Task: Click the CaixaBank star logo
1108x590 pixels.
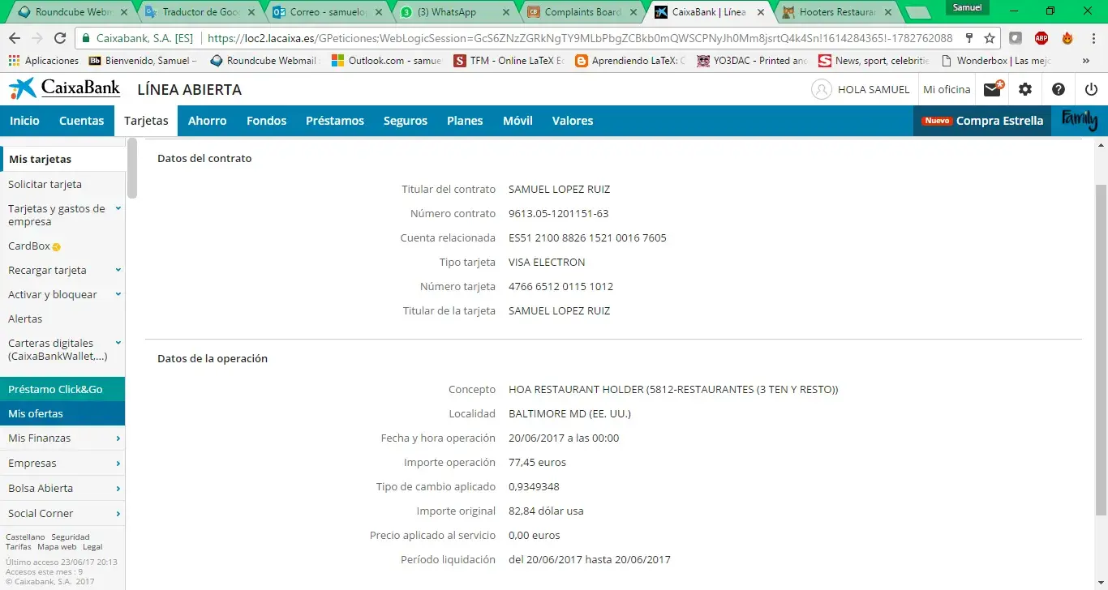Action: [x=22, y=89]
